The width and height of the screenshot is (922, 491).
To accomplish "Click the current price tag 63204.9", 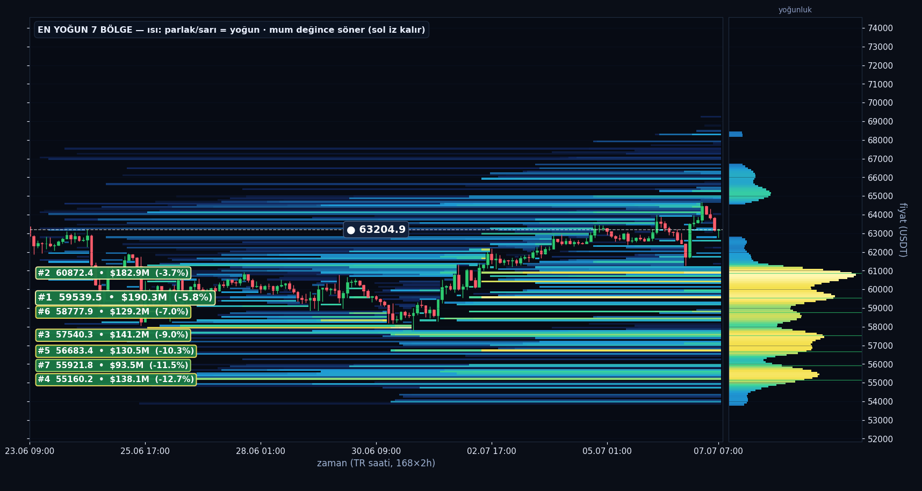I will pyautogui.click(x=376, y=230).
